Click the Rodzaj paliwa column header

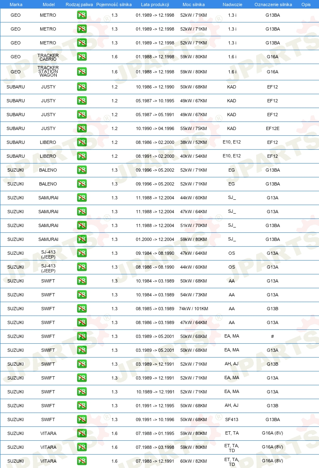79,4
